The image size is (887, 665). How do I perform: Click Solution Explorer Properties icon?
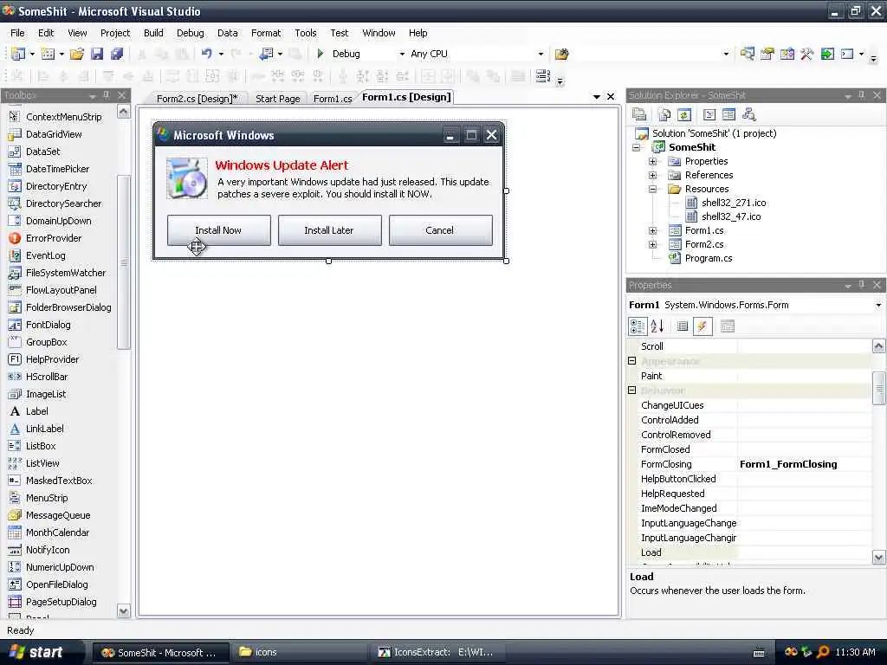pos(639,115)
